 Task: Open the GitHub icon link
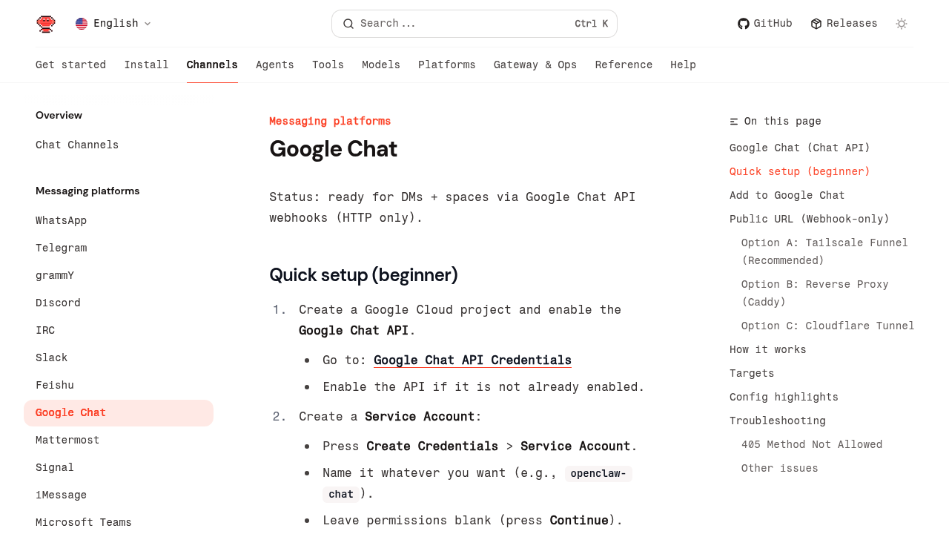[x=743, y=24]
